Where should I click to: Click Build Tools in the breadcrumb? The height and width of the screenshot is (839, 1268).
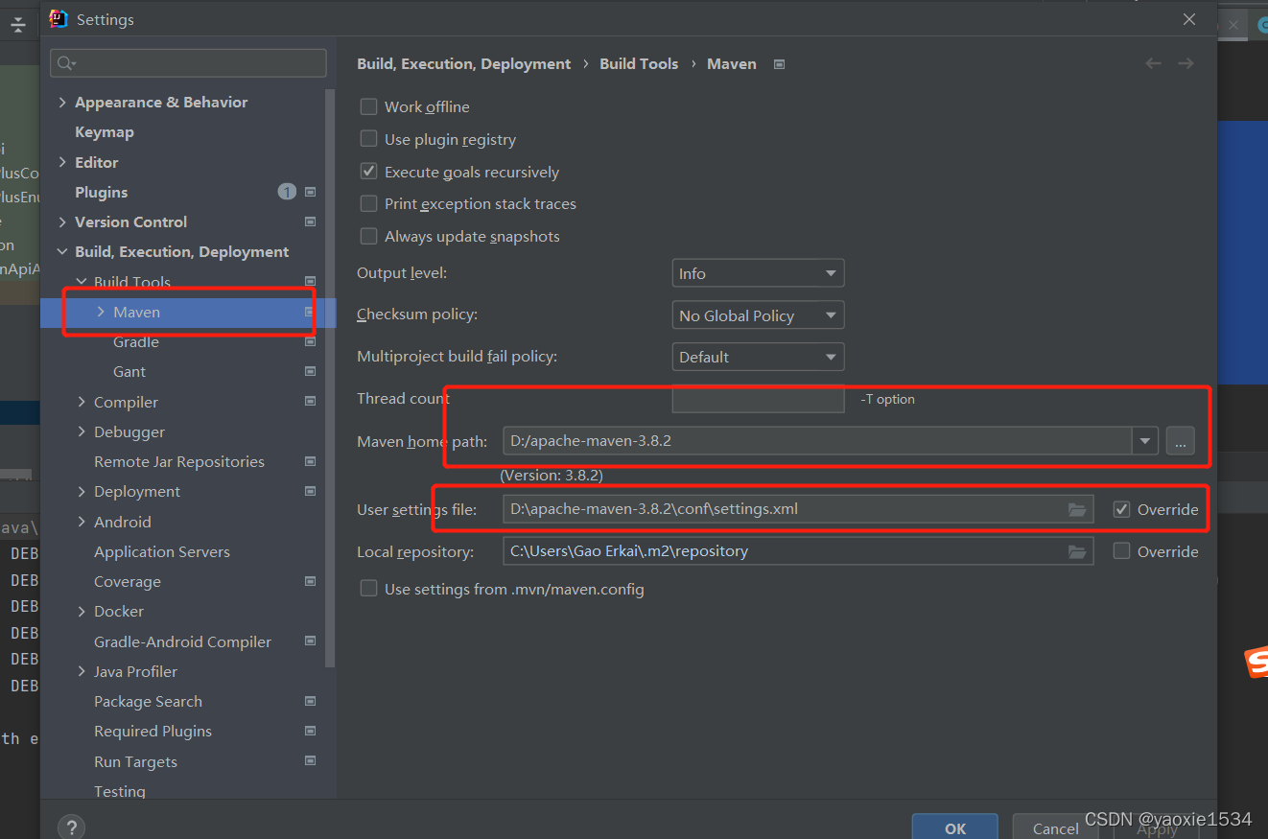click(639, 63)
